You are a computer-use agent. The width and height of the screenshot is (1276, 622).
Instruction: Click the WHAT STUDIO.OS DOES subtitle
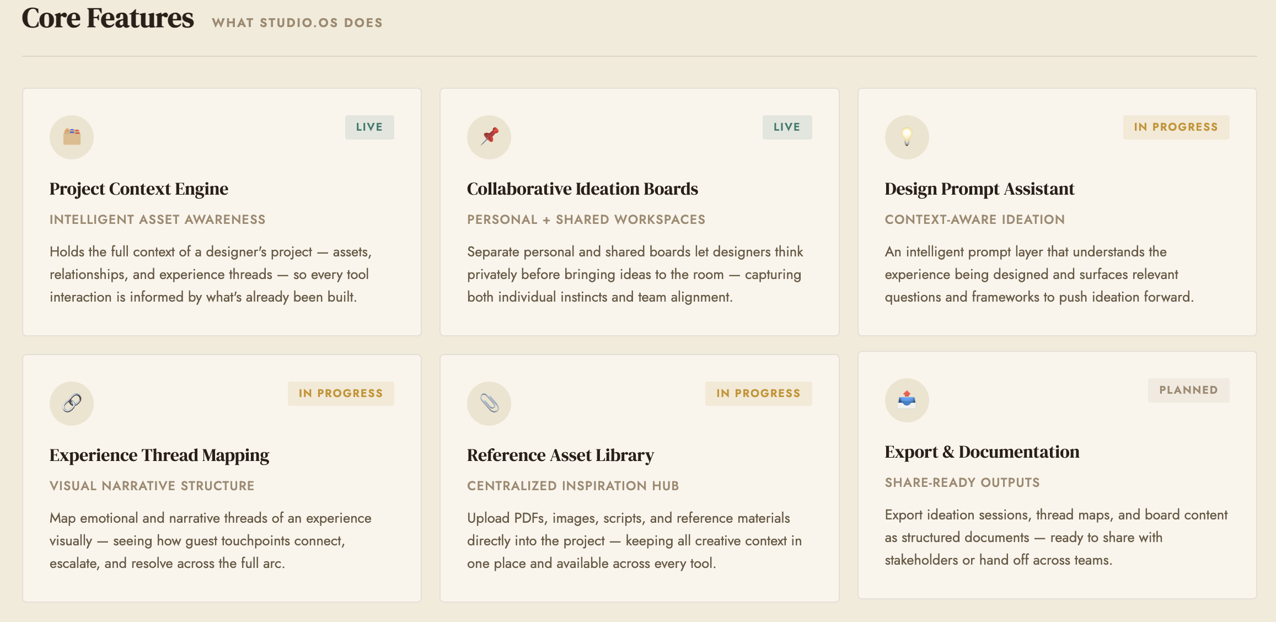click(297, 23)
